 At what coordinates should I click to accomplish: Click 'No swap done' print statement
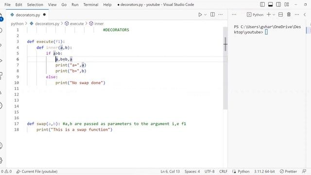80,83
